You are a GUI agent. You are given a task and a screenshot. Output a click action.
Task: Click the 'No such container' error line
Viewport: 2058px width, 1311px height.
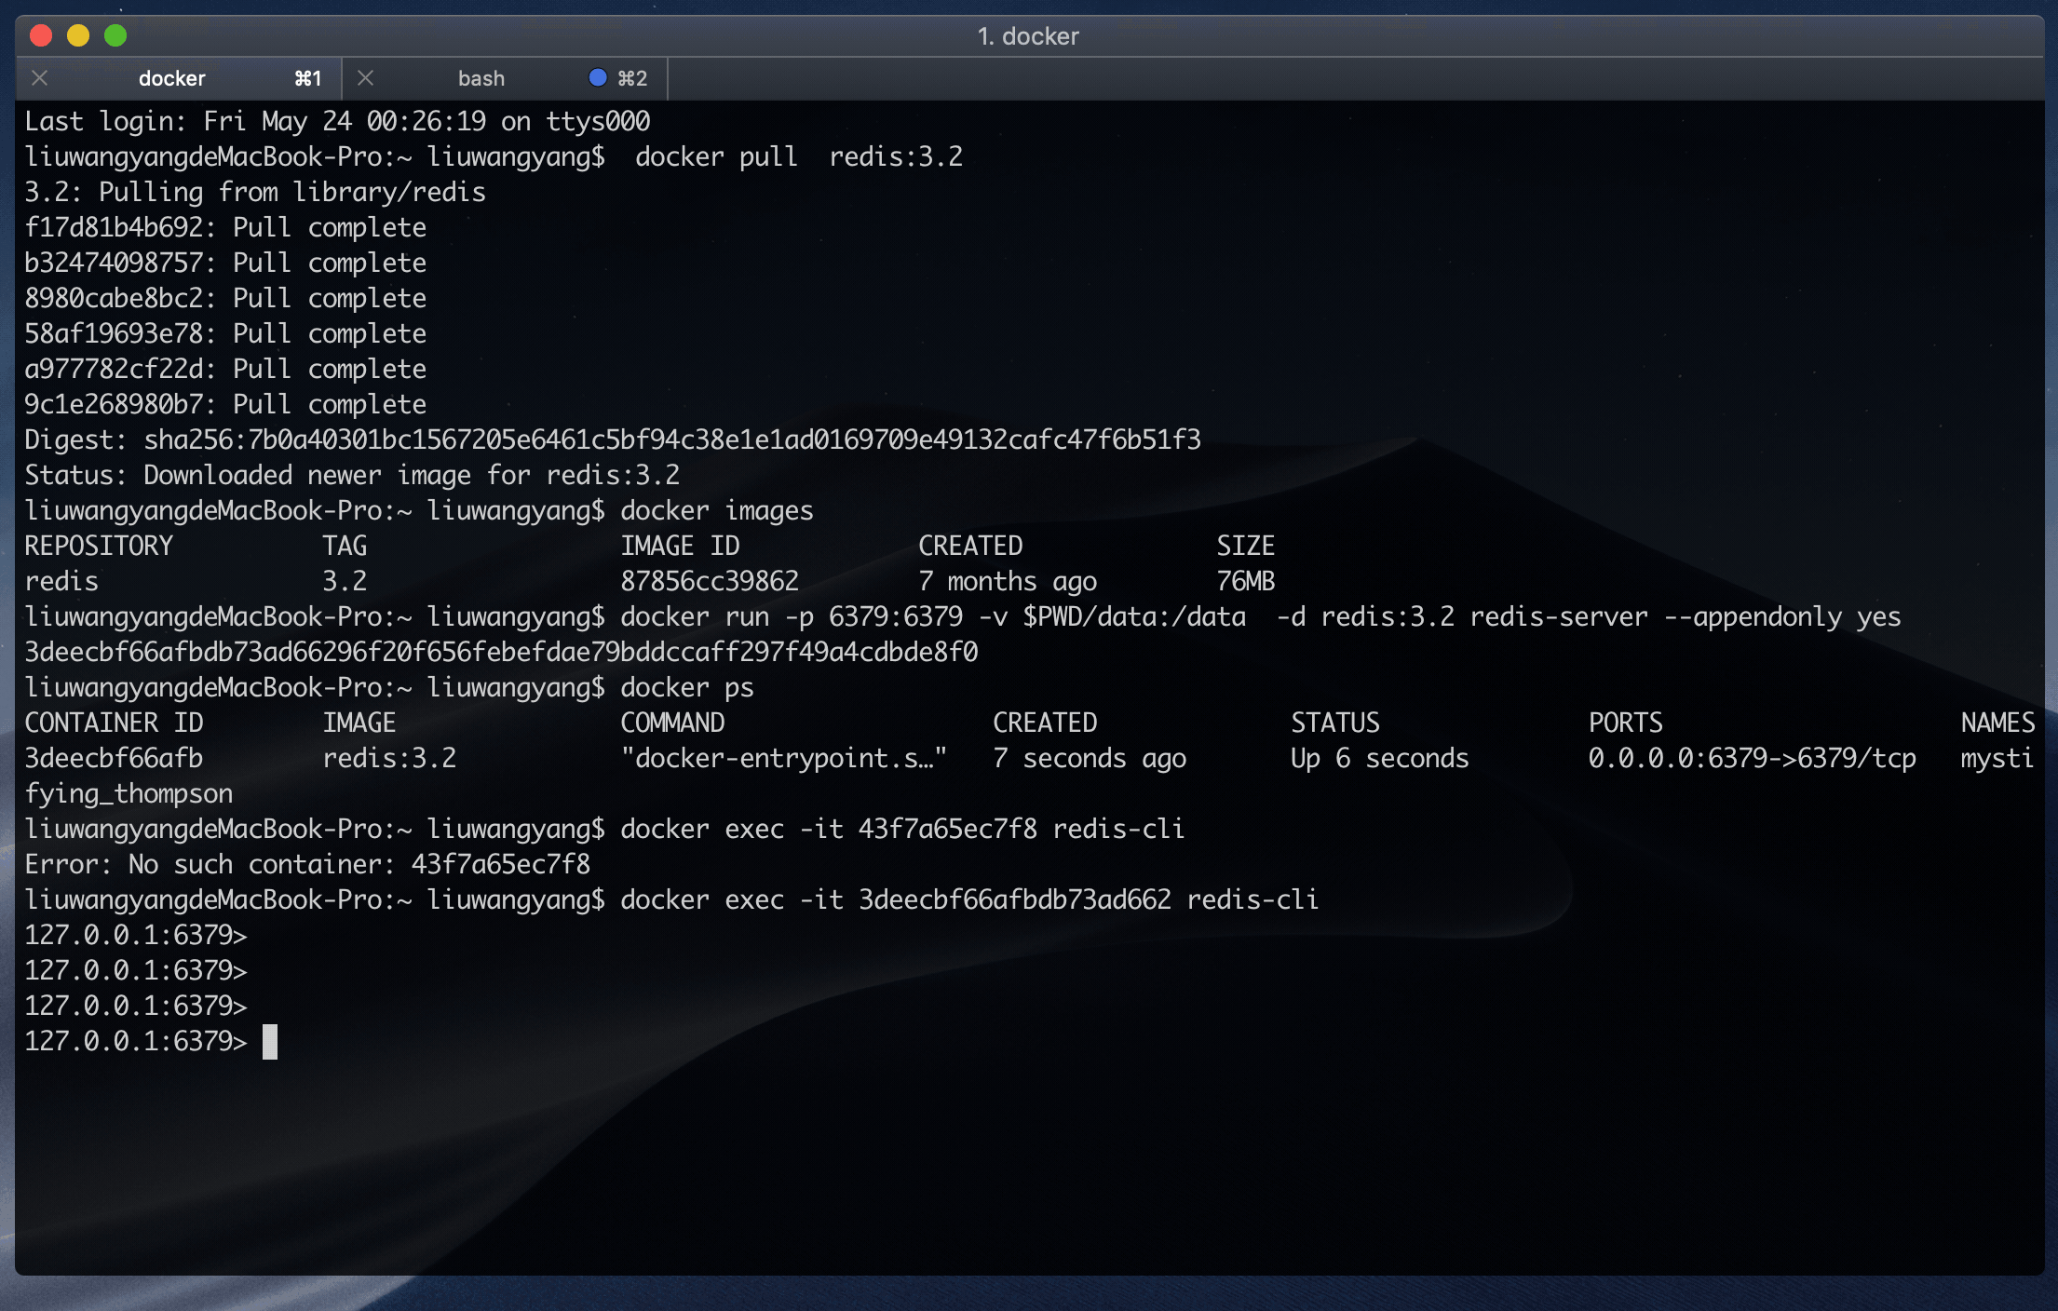pos(307,864)
